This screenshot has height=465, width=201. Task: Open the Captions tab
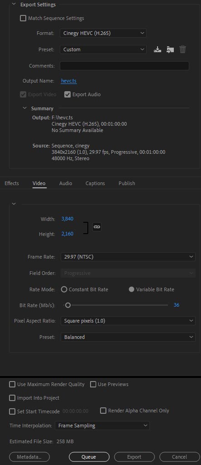point(96,183)
